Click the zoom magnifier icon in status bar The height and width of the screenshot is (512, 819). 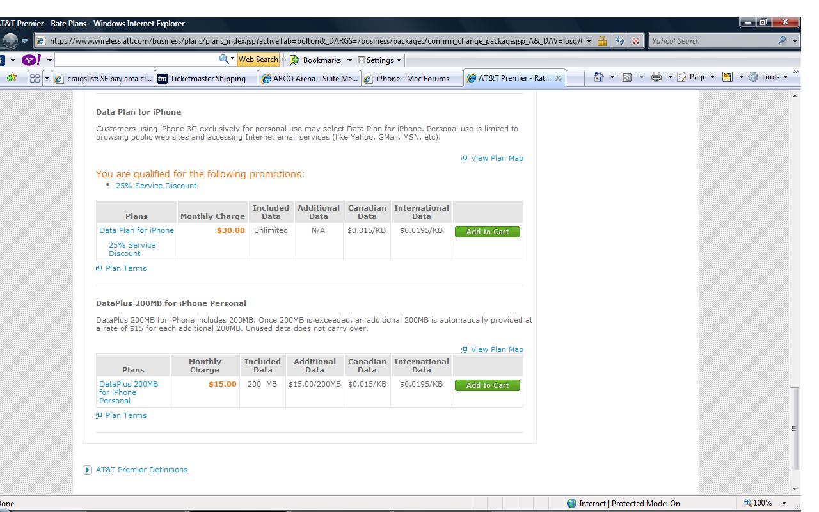tap(747, 504)
